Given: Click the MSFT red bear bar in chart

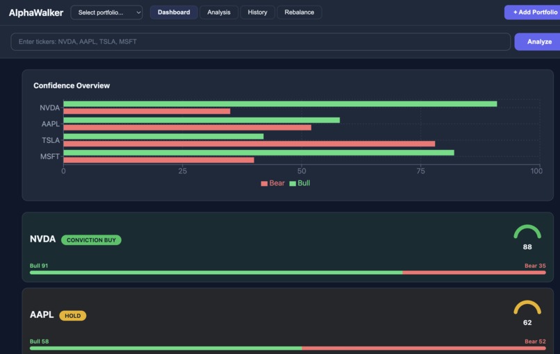Looking at the screenshot, I should pos(159,160).
